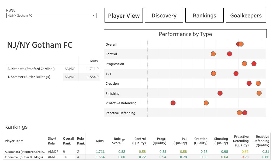Click the red 1v1 dot

pos(236,73)
